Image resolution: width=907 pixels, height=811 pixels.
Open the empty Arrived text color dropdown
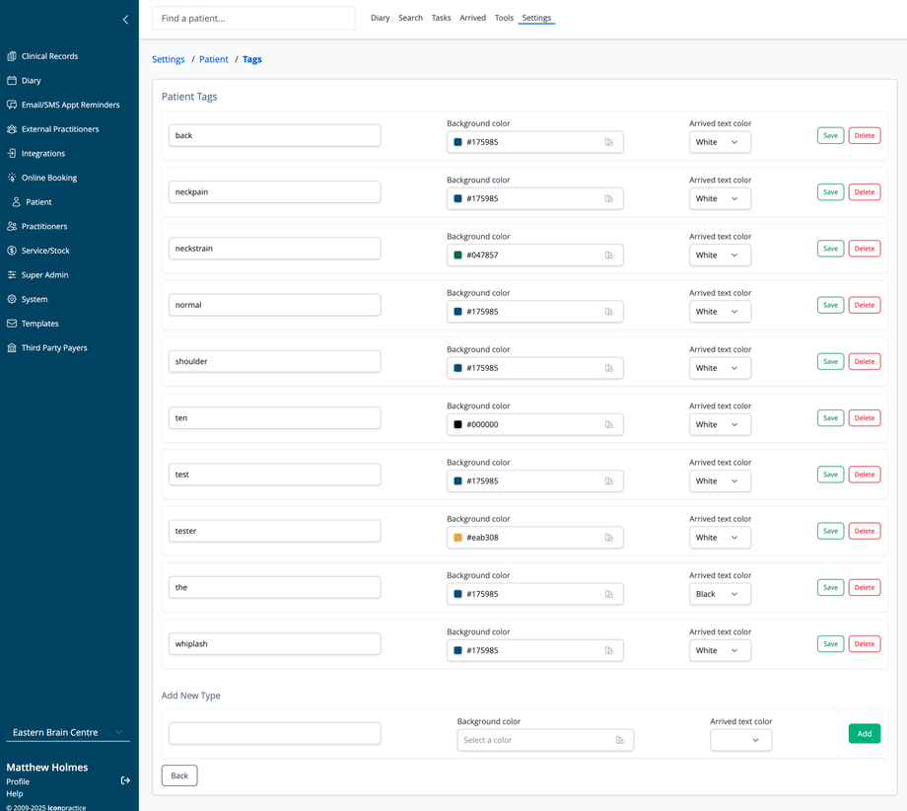(740, 740)
